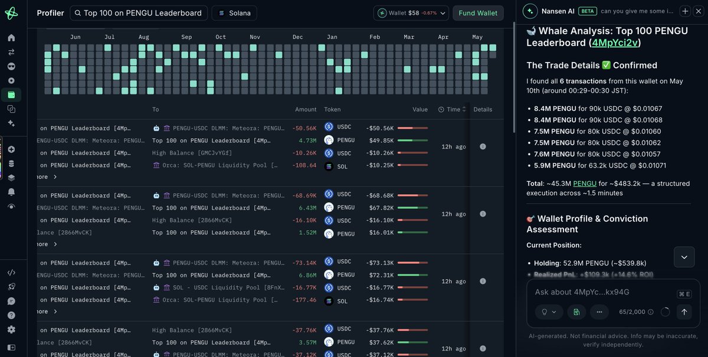Open details info icon for the -73.14K transaction group

pos(483,281)
